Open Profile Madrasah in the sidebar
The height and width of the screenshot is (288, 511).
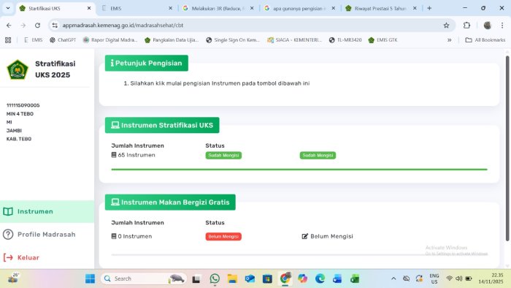pos(47,235)
